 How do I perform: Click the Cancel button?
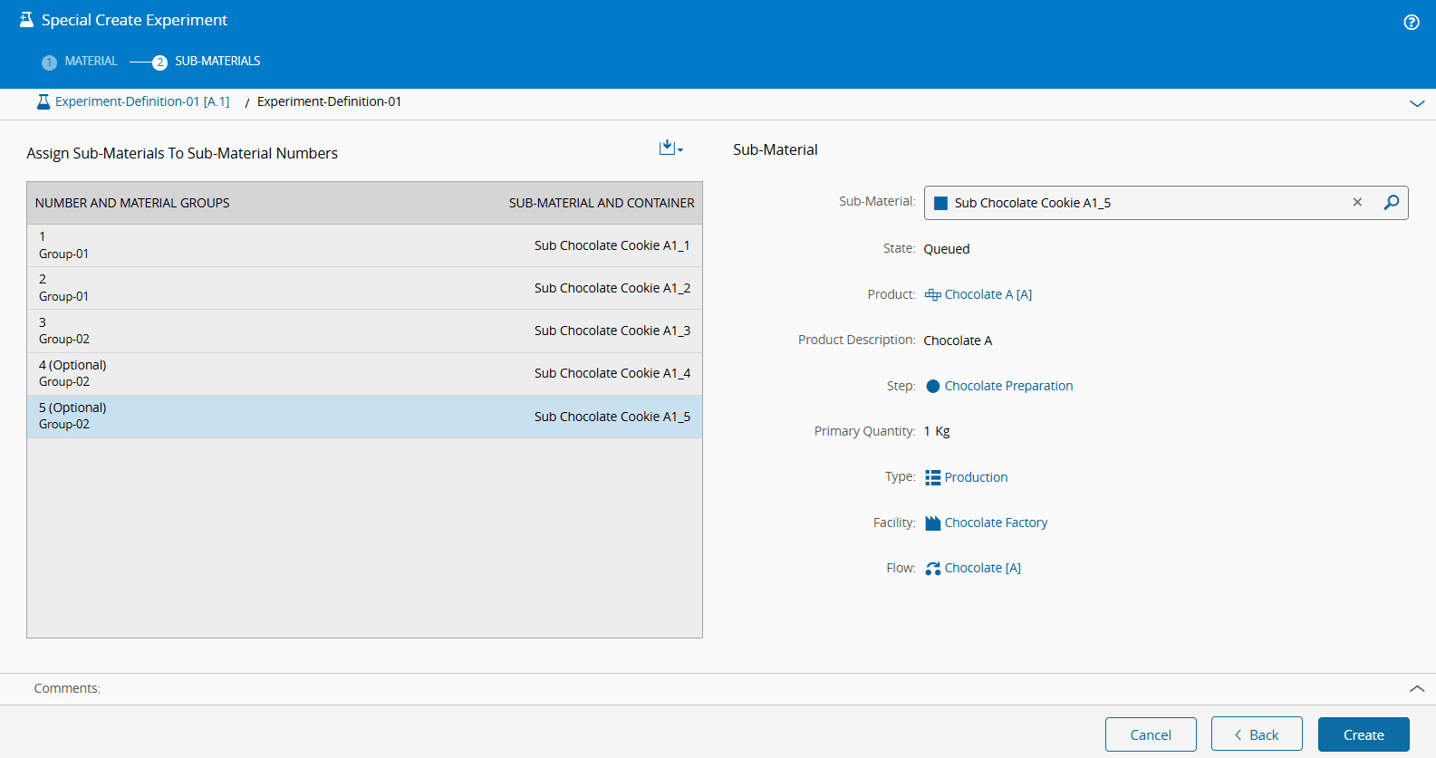1150,734
